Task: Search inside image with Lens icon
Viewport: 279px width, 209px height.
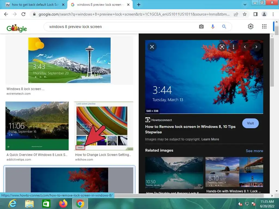Action: pos(222,47)
